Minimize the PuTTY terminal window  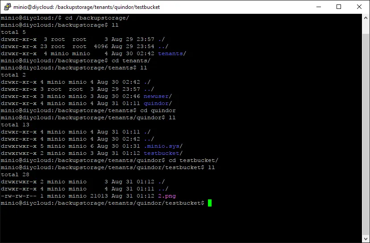(x=319, y=7)
